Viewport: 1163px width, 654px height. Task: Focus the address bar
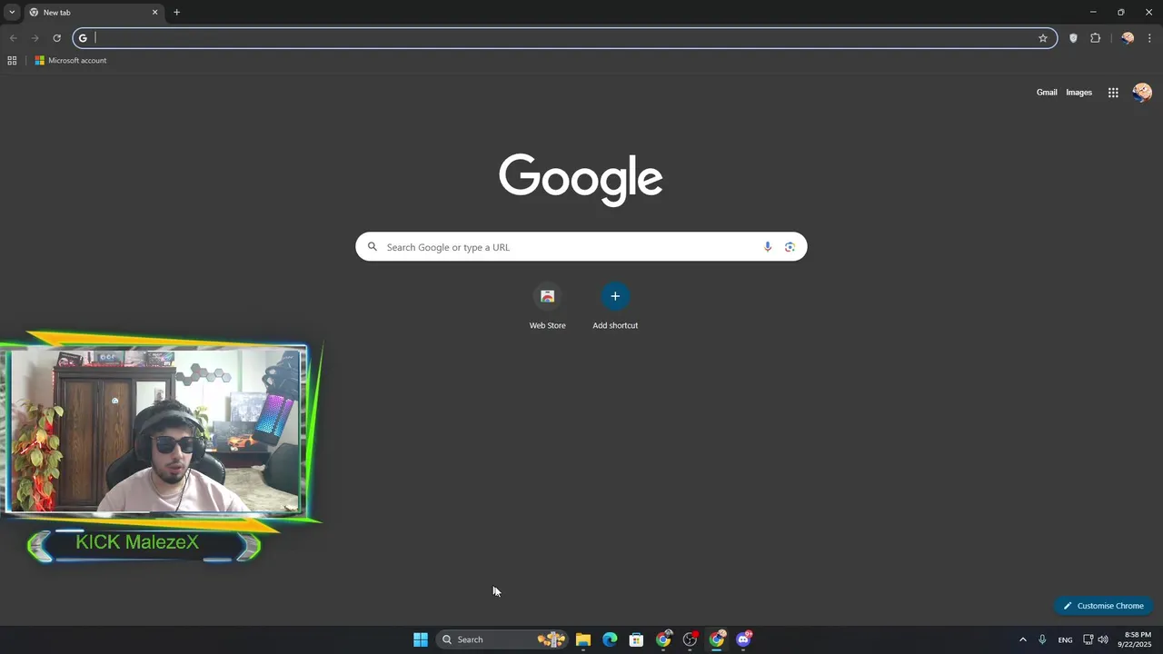[x=563, y=38]
